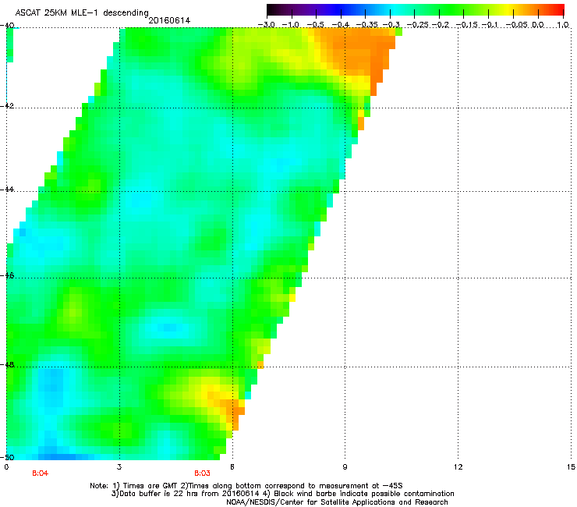Click the latitude label '-46'
Image resolution: width=577 pixels, height=507 pixels.
(7, 275)
